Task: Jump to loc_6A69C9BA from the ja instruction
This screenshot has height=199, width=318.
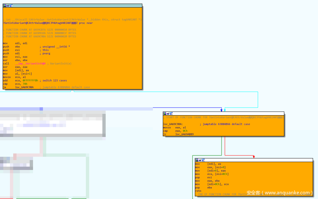Action: click(24, 87)
